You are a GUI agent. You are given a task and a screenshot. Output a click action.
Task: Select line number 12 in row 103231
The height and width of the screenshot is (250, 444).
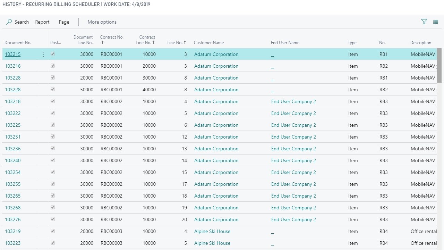click(x=184, y=137)
